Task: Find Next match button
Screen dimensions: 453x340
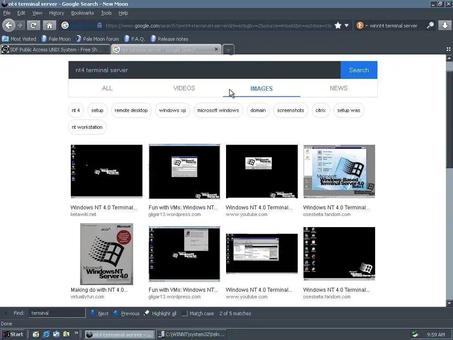Action: coord(100,313)
